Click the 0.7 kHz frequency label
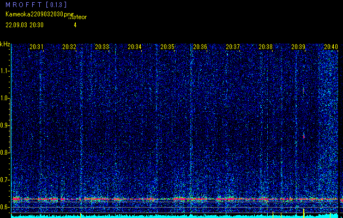The width and height of the screenshot is (343, 218). (5, 180)
